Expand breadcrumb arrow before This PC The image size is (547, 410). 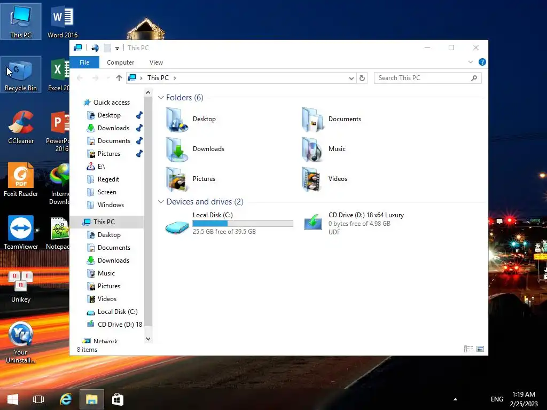tap(141, 78)
